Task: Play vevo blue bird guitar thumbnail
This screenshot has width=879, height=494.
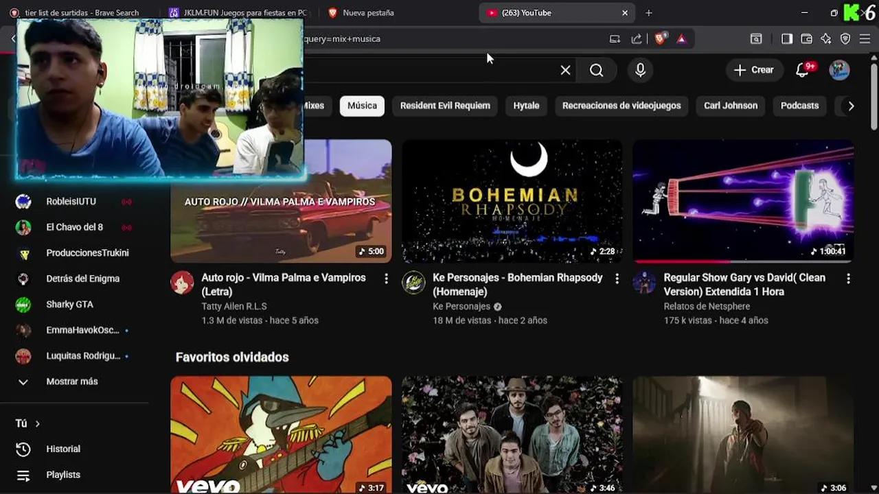Action: [x=281, y=435]
